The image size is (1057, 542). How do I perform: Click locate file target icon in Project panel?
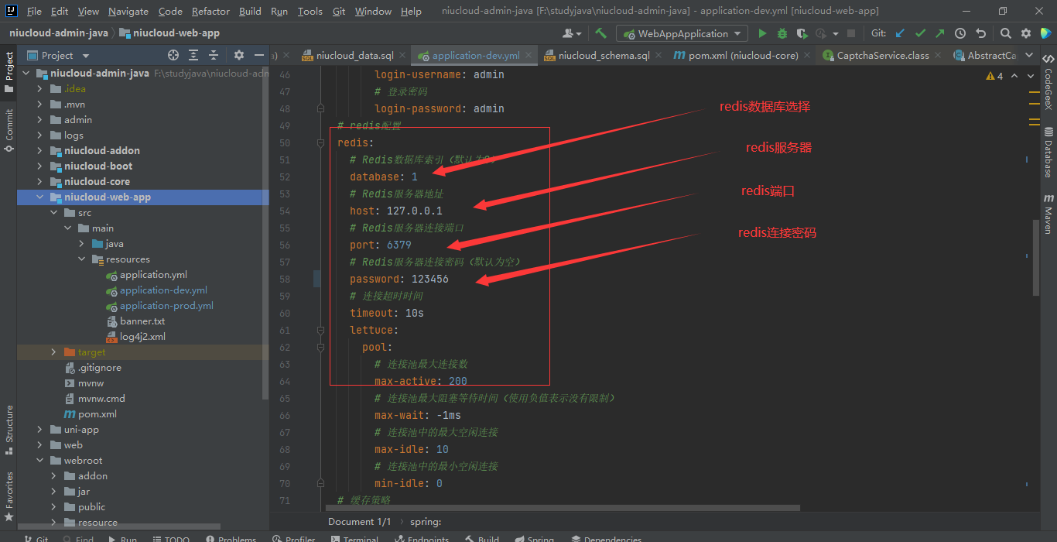173,55
